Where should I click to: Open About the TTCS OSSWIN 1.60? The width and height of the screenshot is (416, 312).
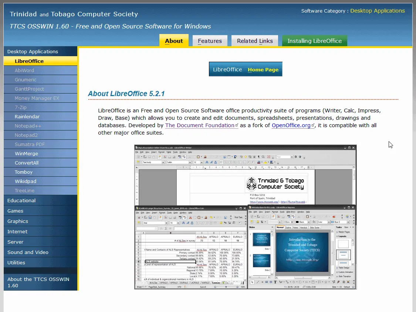tap(38, 282)
